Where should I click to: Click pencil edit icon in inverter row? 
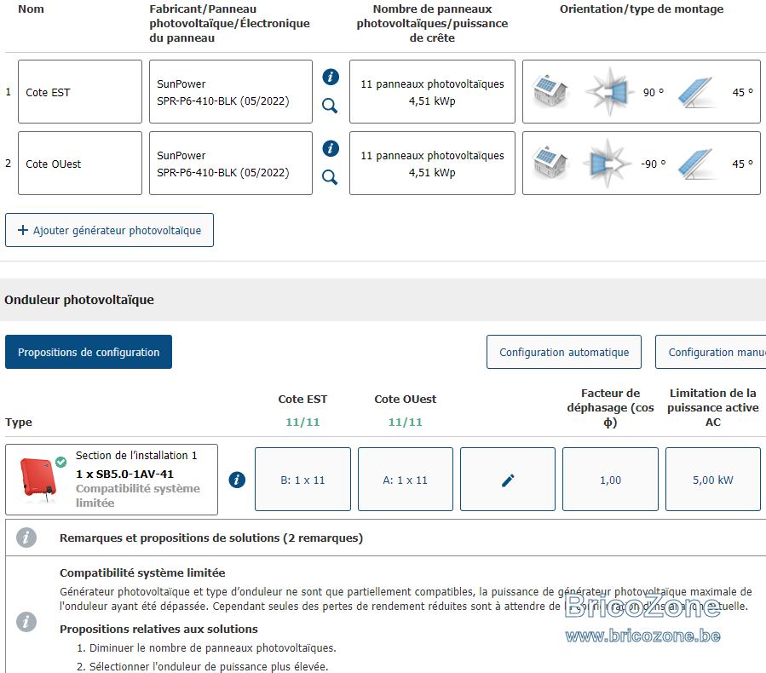[508, 480]
